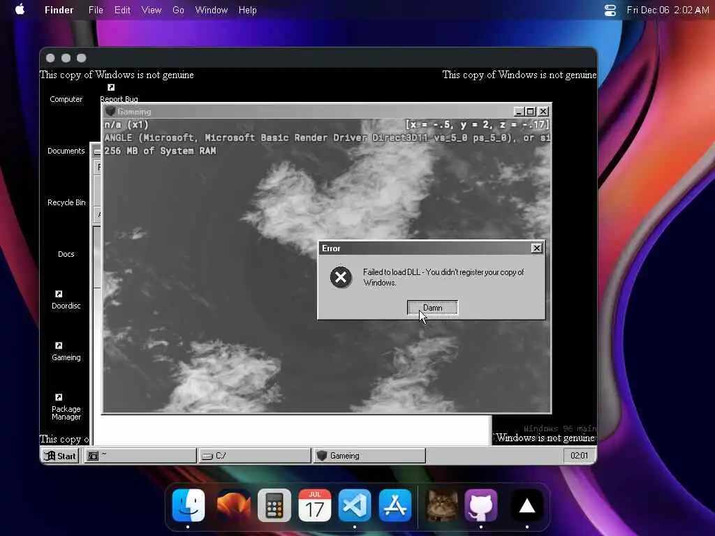This screenshot has width=715, height=536.
Task: Click the coordinates readout in Gameing window
Action: [478, 124]
